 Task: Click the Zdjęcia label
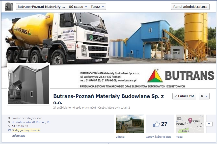click(x=120, y=137)
